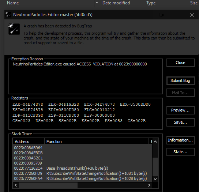Click the EIP=00000000 register value
199x192 pixels.
tap(99, 115)
